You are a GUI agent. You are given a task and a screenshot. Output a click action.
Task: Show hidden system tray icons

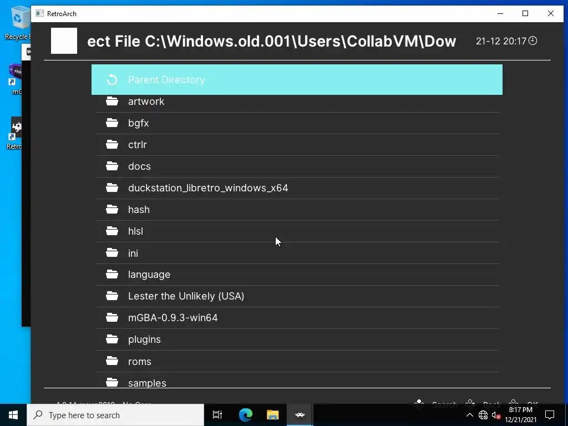tap(469, 415)
